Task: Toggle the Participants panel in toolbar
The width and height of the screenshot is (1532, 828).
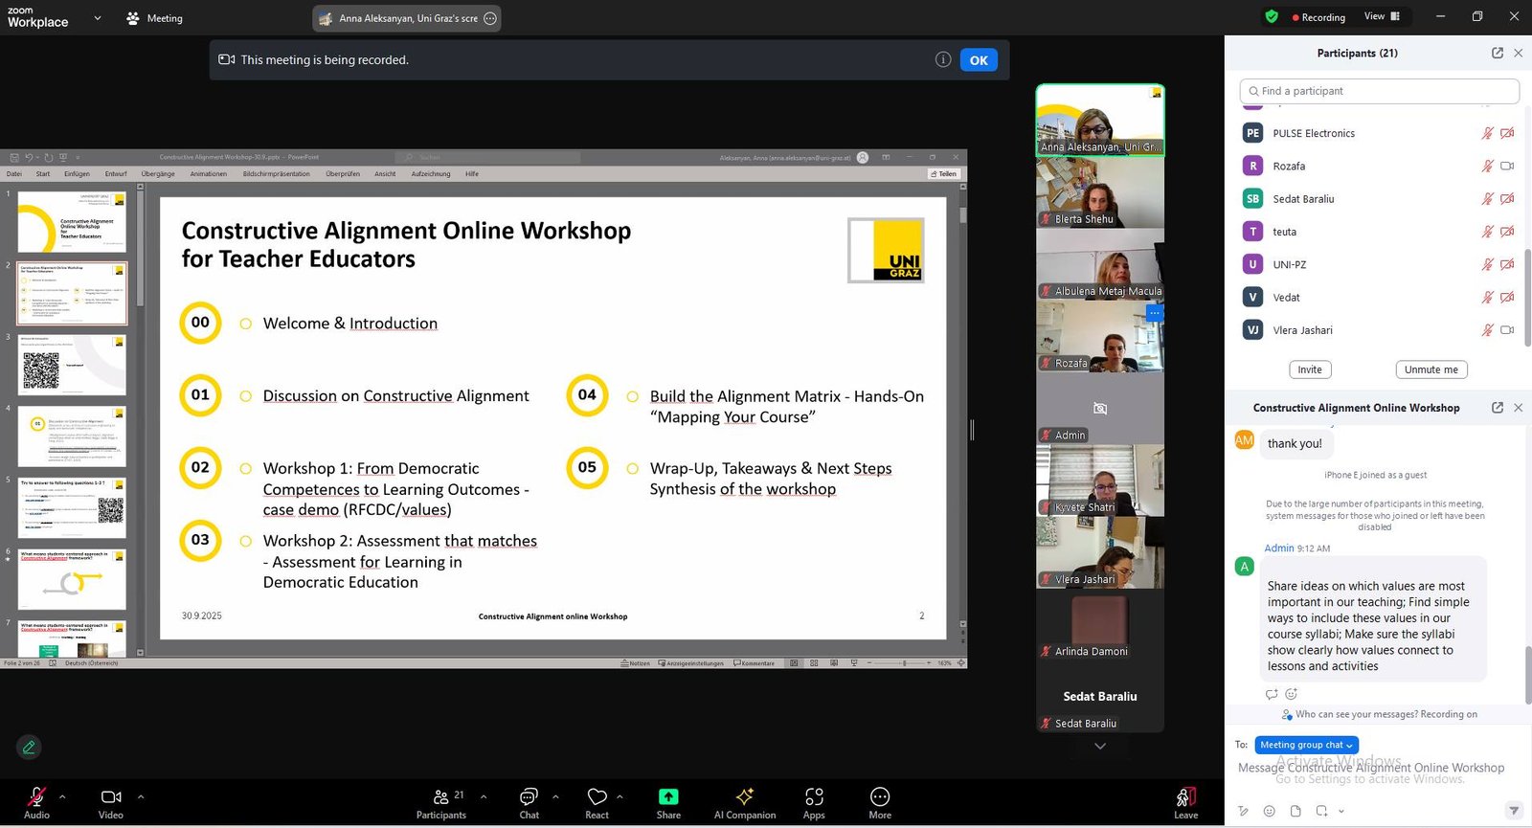Action: pos(441,797)
